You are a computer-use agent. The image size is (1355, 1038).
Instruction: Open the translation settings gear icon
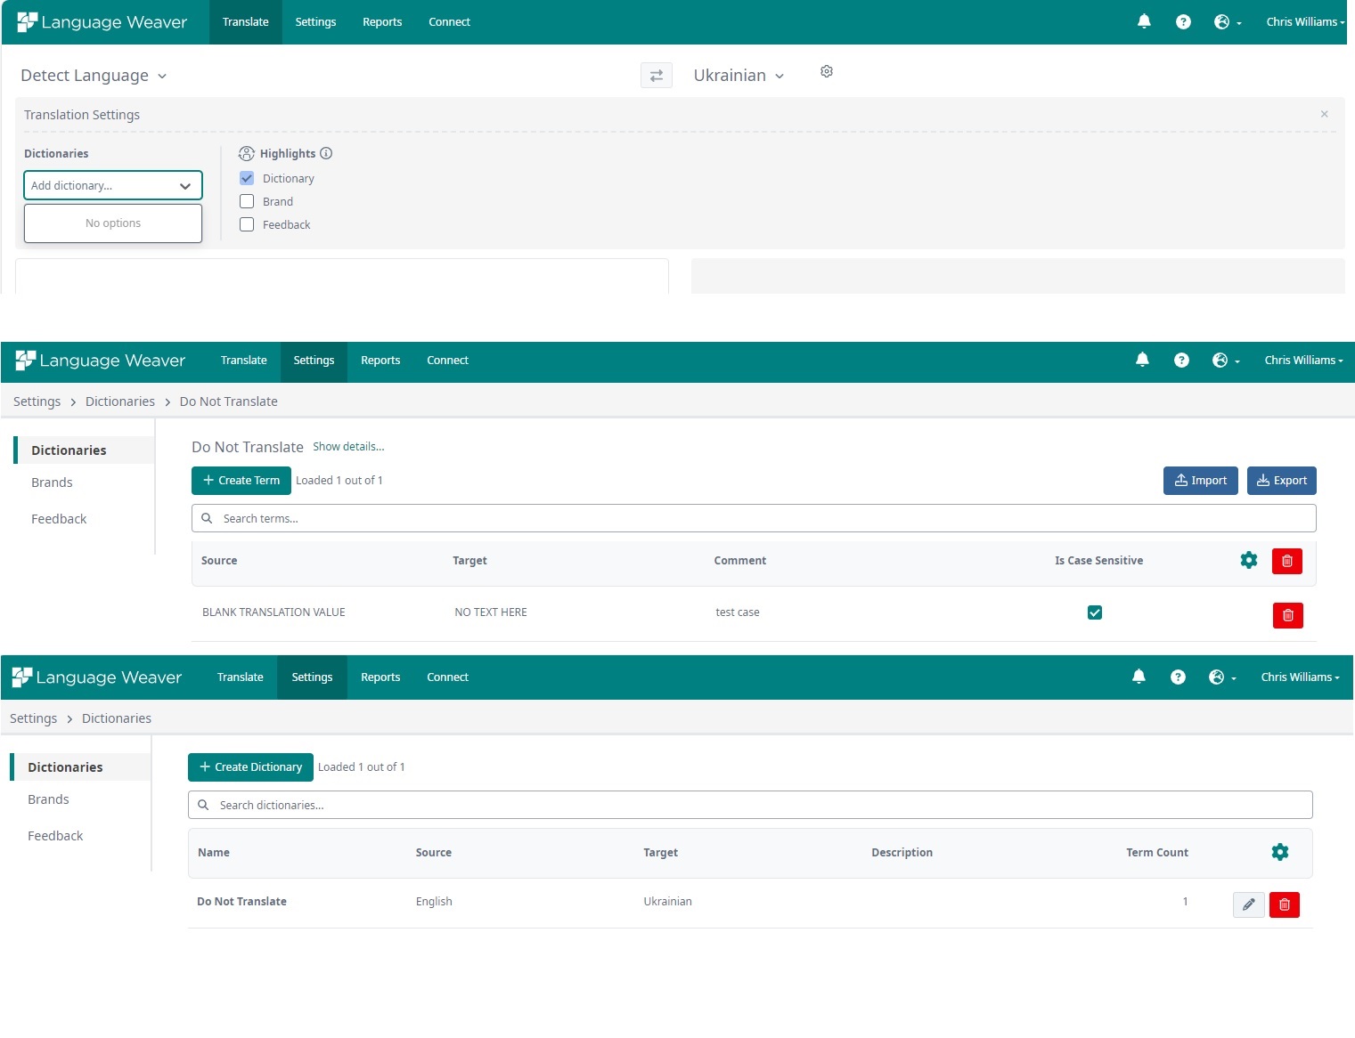[826, 71]
